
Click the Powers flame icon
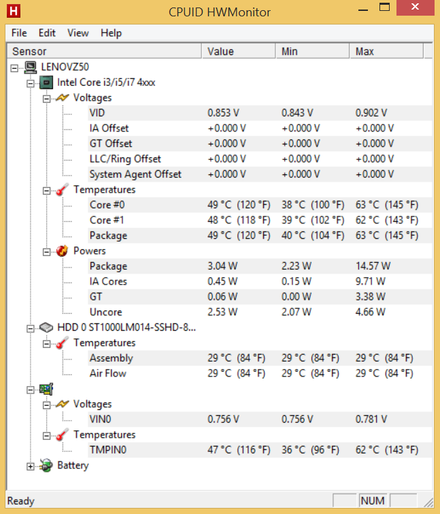coord(63,251)
